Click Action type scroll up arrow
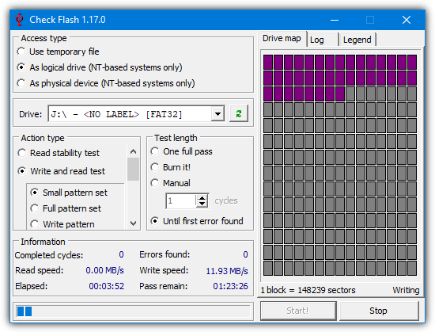 pos(133,151)
